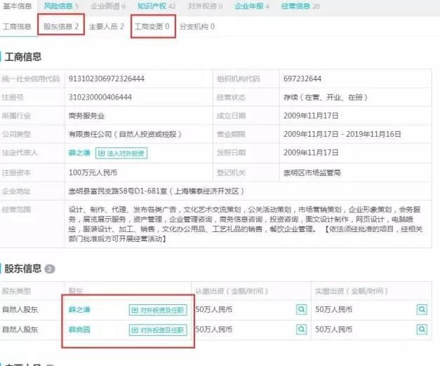Open shareholder 薛之谦 profile link

pos(79,309)
